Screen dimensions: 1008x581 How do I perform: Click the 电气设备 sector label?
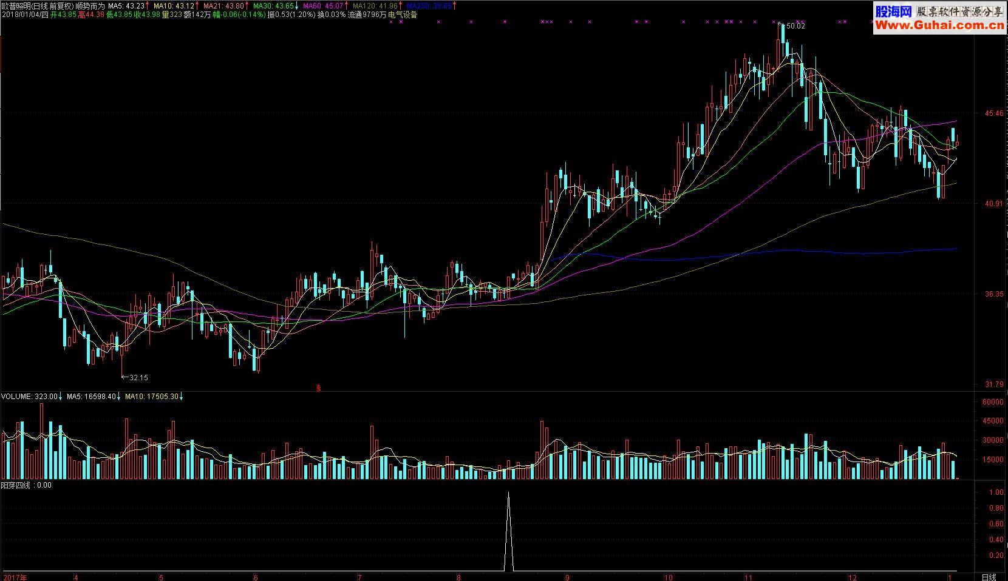pos(403,14)
